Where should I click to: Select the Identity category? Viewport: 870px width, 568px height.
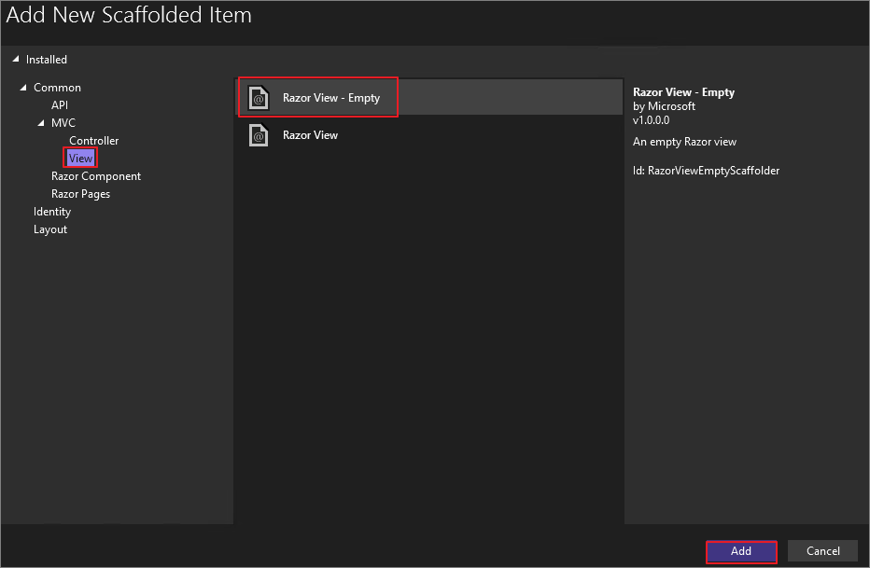52,212
